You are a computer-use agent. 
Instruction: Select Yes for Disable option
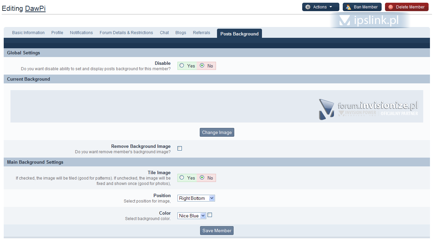click(182, 65)
